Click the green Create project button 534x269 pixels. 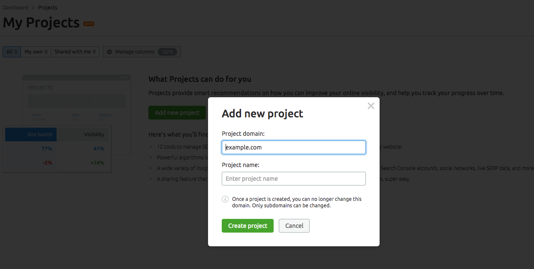point(247,226)
